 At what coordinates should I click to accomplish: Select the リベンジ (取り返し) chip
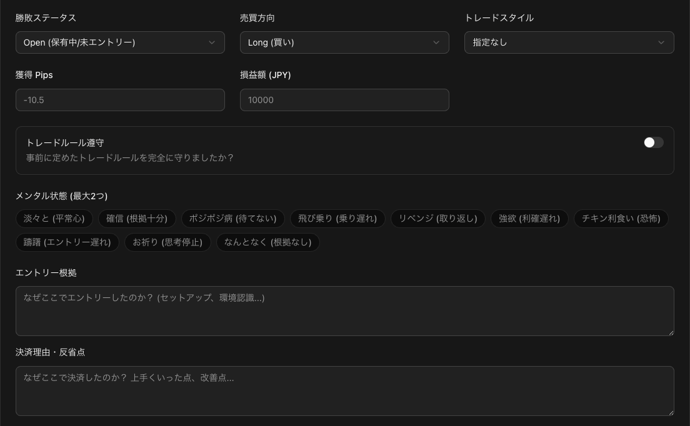pos(437,219)
